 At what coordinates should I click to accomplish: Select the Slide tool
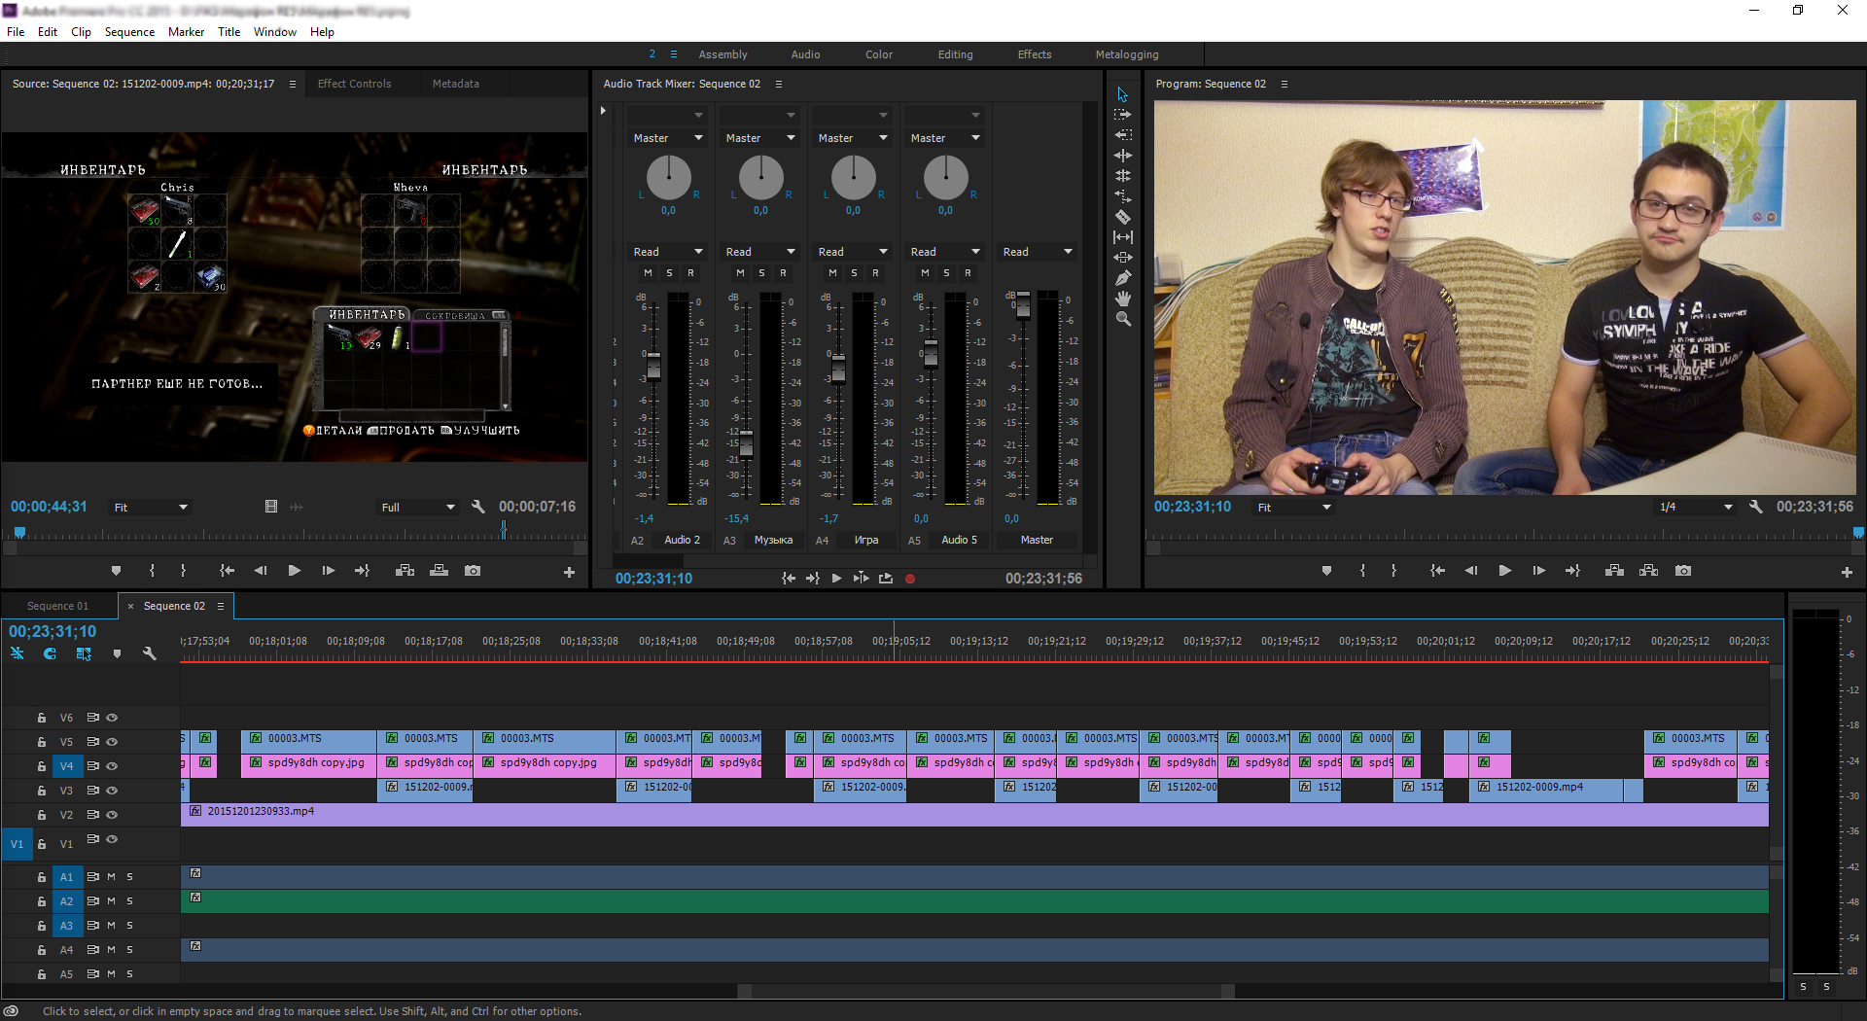coord(1122,258)
